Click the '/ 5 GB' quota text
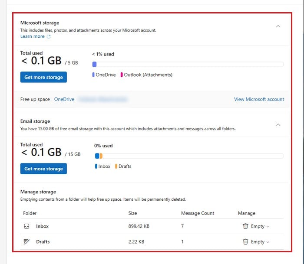The width and height of the screenshot is (304, 264). tap(71, 63)
